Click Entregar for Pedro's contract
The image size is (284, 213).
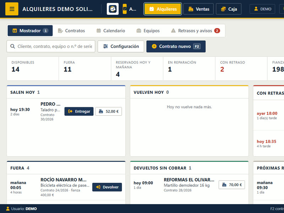tap(79, 111)
